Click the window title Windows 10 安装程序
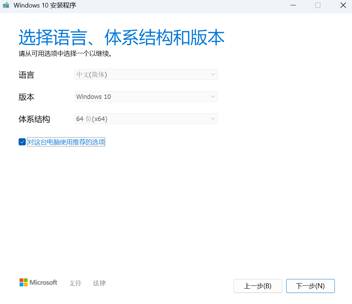Image resolution: width=352 pixels, height=304 pixels. coord(45,5)
